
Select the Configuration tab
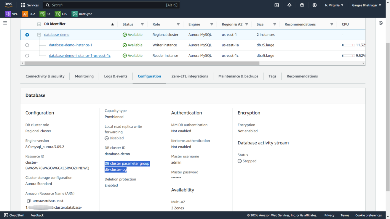click(x=149, y=76)
